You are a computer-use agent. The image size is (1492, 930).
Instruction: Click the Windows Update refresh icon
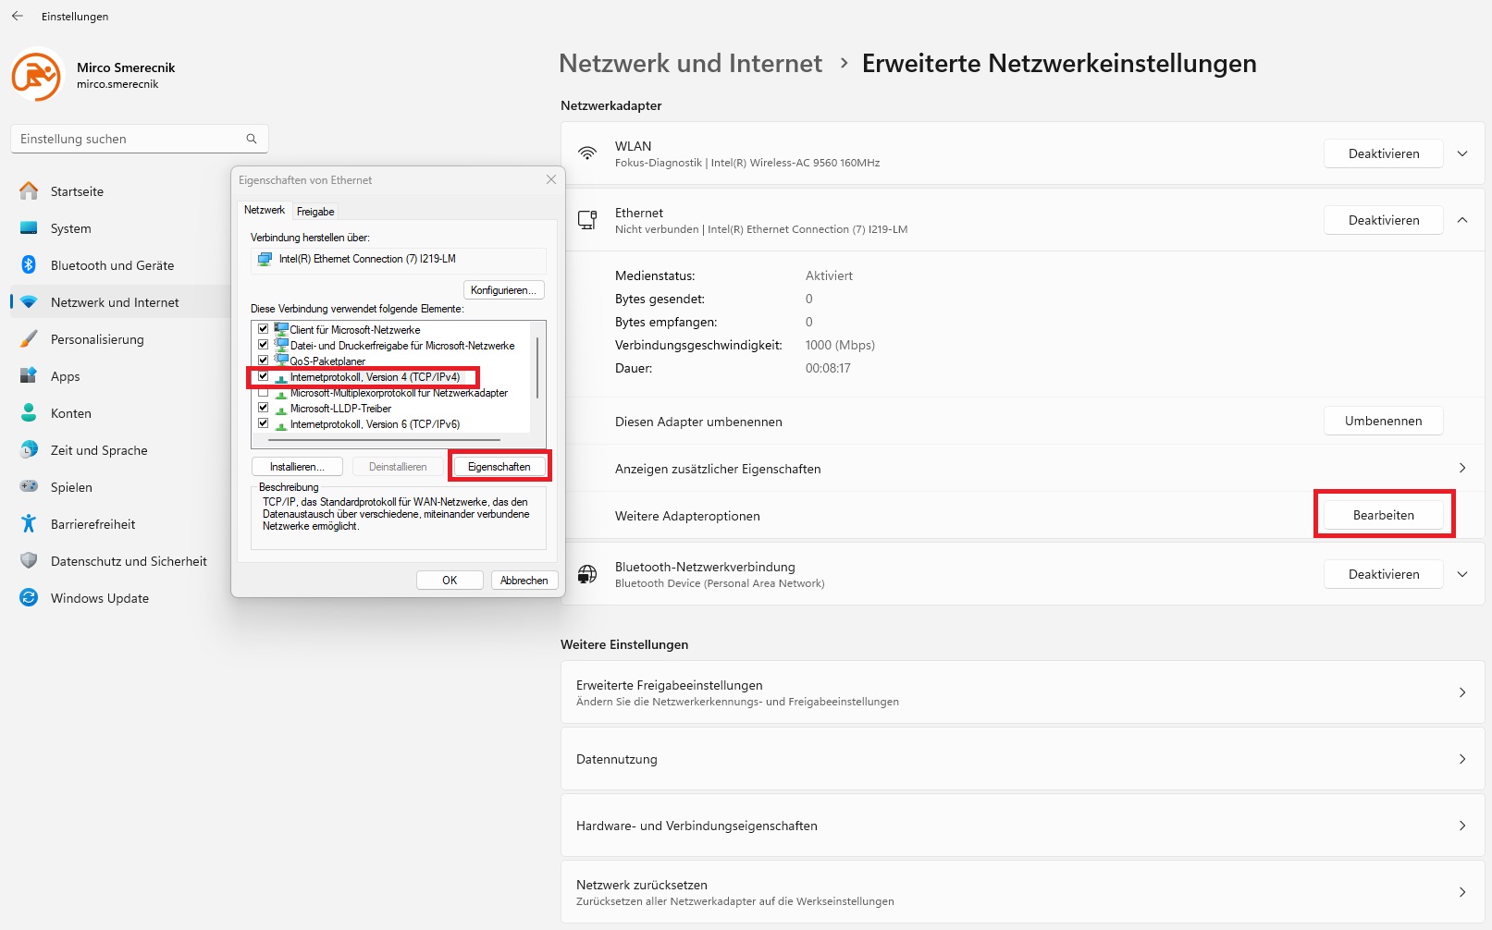(x=29, y=598)
